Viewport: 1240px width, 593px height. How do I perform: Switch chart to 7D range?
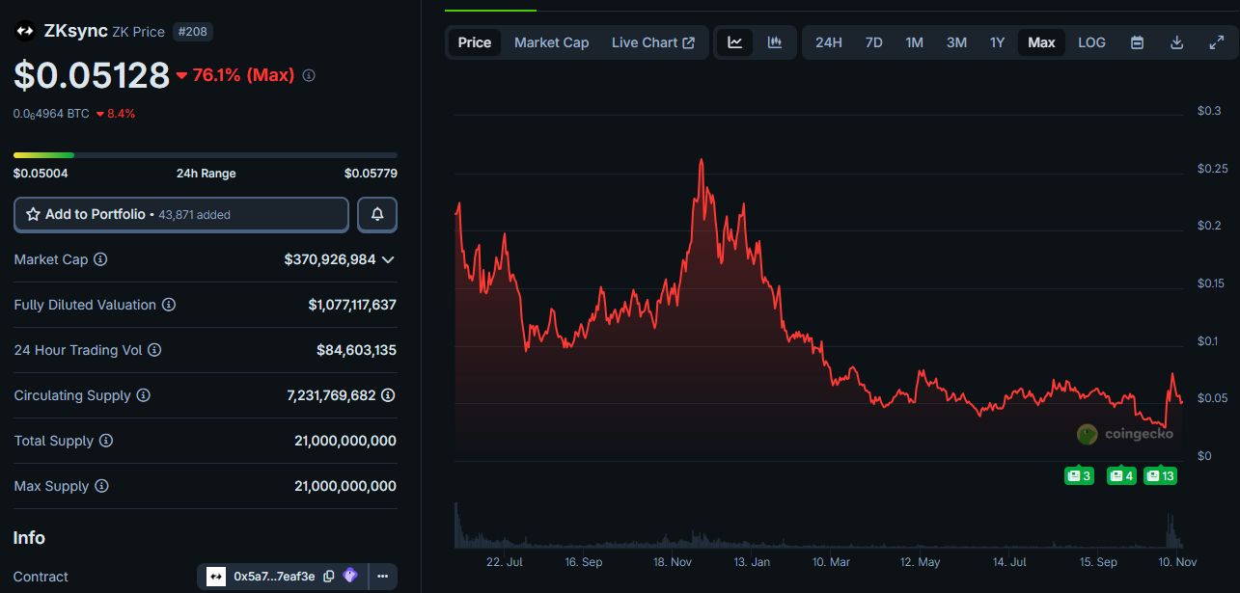(x=873, y=41)
